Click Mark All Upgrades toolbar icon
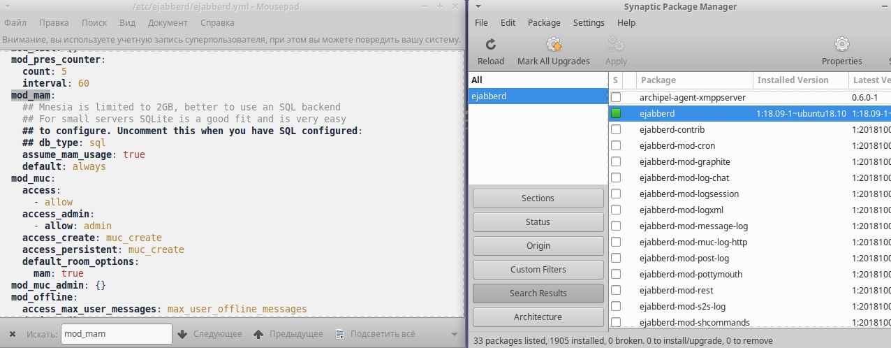 (x=554, y=45)
